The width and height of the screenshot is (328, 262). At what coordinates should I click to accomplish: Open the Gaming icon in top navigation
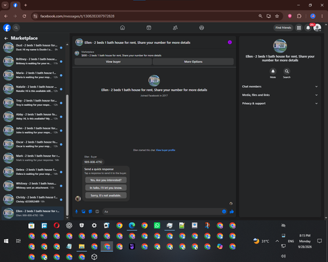coord(201,28)
